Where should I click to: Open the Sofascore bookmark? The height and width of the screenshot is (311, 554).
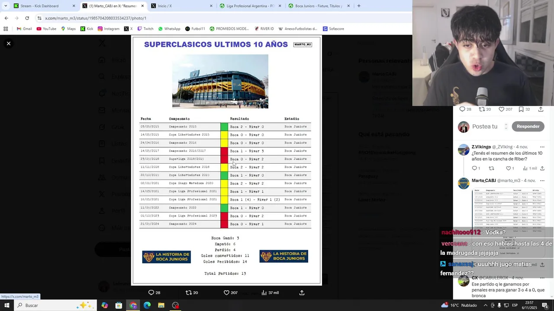pos(333,29)
